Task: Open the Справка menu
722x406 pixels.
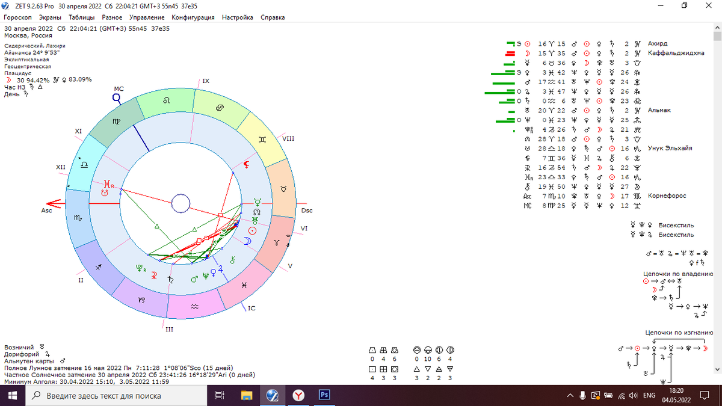Action: pos(273,17)
